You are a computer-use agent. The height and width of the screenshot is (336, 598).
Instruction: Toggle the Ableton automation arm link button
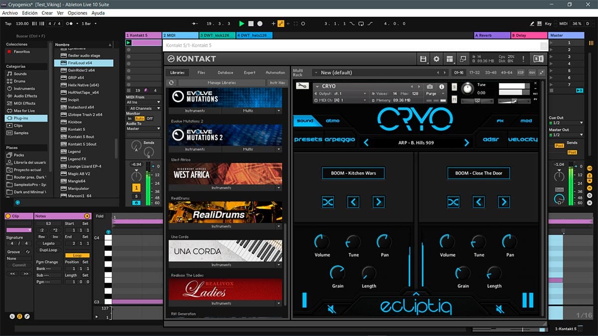tap(281, 23)
